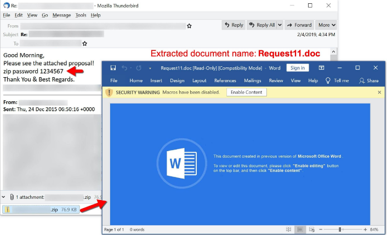Collapse the attachment list chevron

point(4,197)
